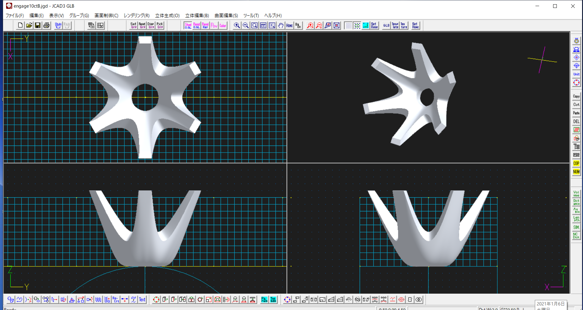
Task: Select Shad O.GL shading mode
Action: 188,25
